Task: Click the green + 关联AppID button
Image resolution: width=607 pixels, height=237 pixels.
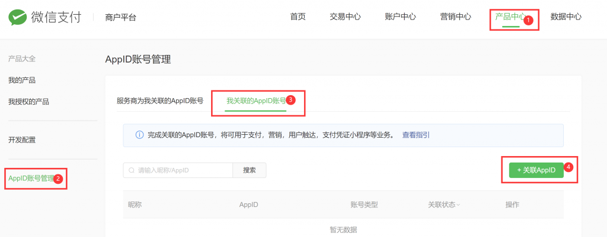Action: coord(536,170)
